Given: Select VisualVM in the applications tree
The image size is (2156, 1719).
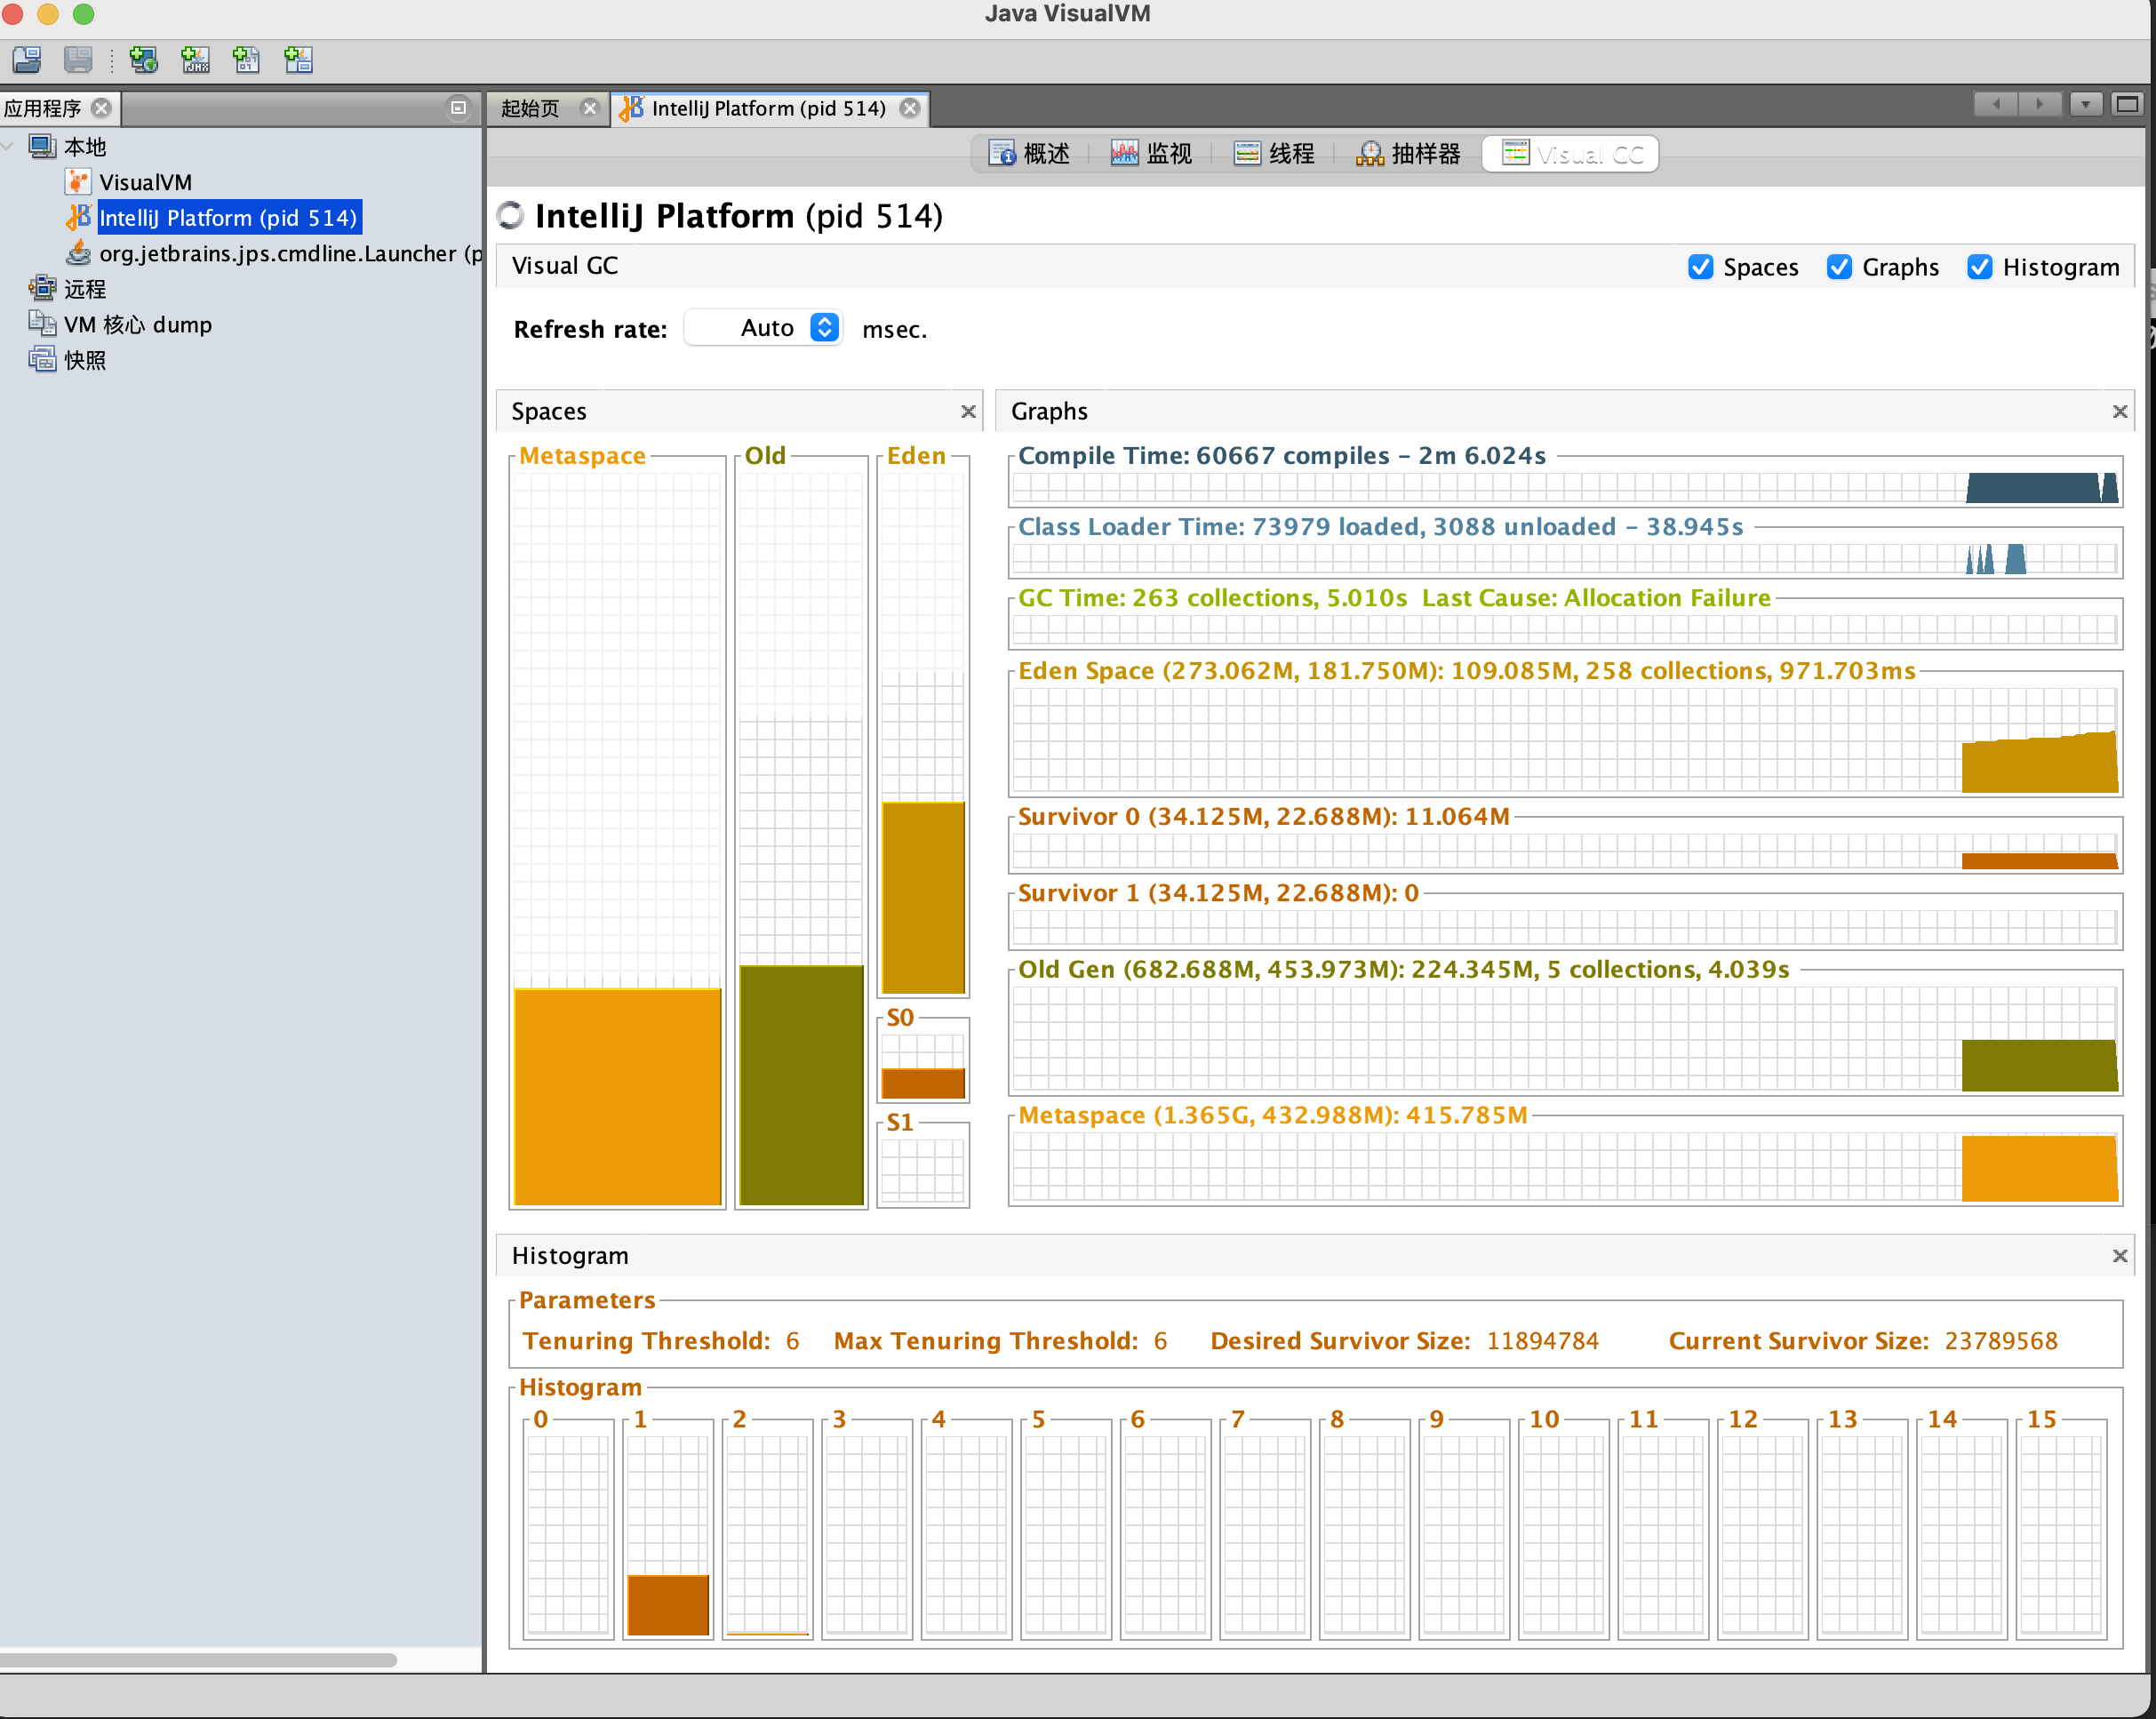Looking at the screenshot, I should coord(145,182).
